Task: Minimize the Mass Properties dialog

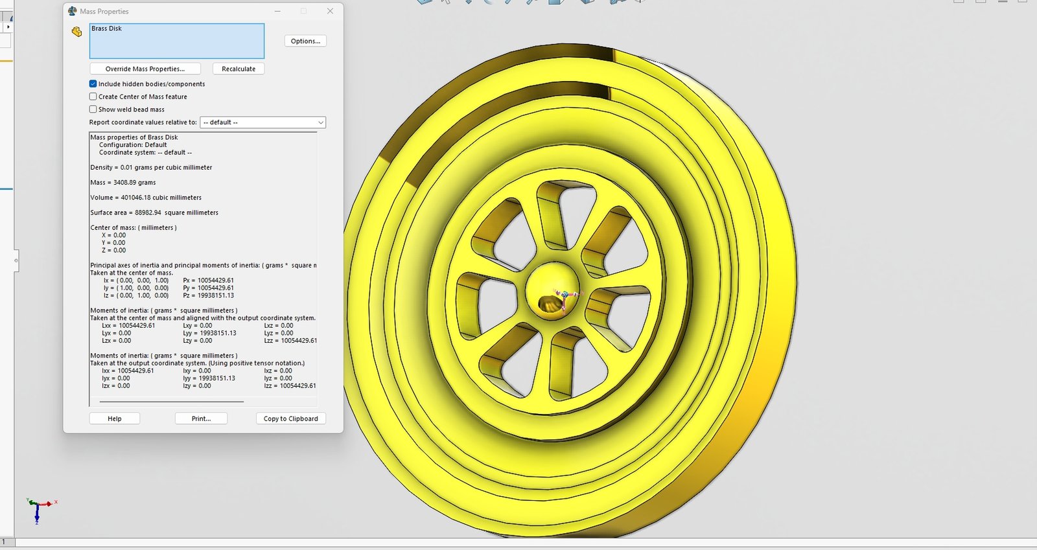Action: (277, 11)
